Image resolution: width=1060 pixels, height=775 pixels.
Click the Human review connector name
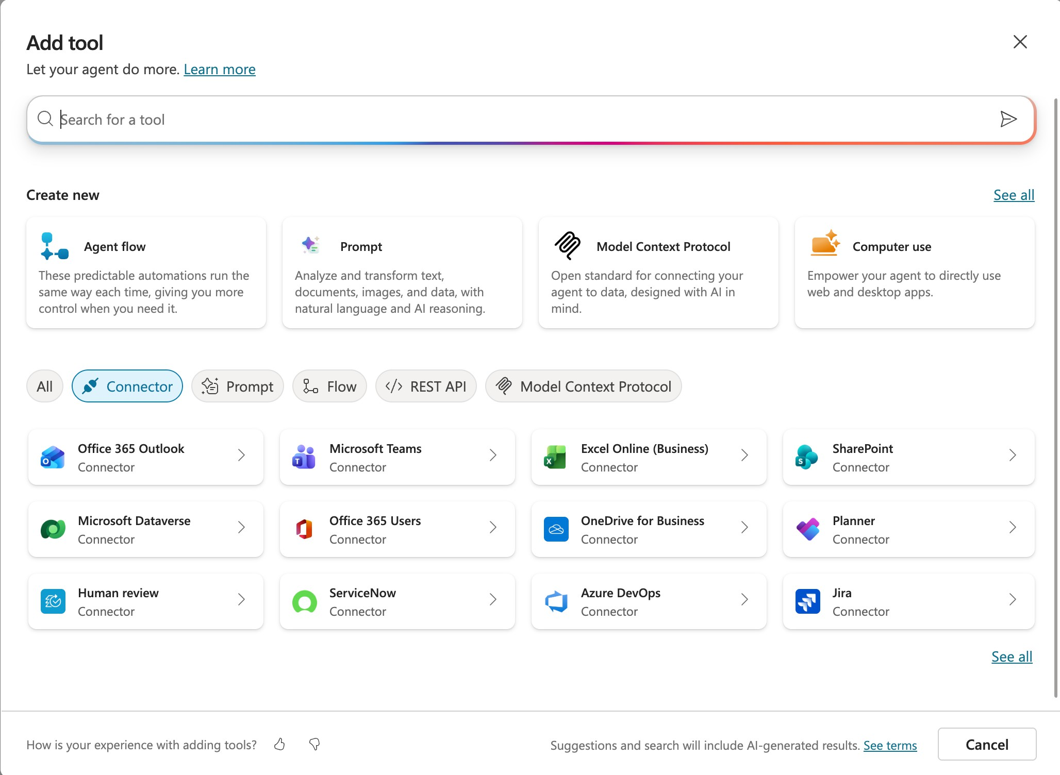point(118,593)
